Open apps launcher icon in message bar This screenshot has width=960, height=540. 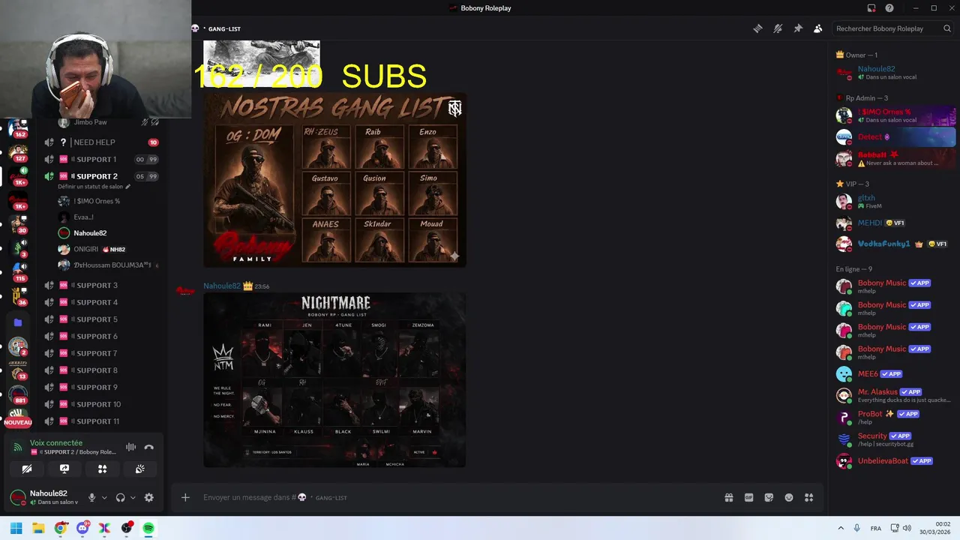click(x=809, y=497)
